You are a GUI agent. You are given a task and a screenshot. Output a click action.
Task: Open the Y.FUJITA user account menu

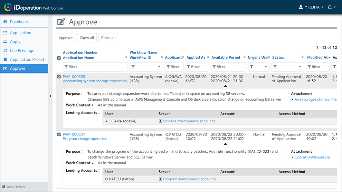tap(311, 7)
